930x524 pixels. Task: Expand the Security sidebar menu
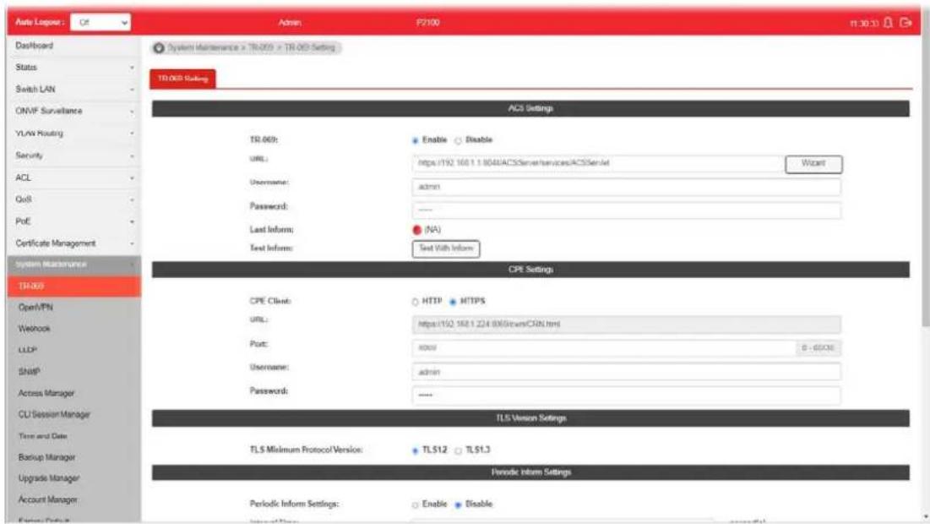pos(74,155)
